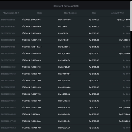Select the 11:38:11 AM date cell
Screen dimensions: 132x132
pos(31,114)
